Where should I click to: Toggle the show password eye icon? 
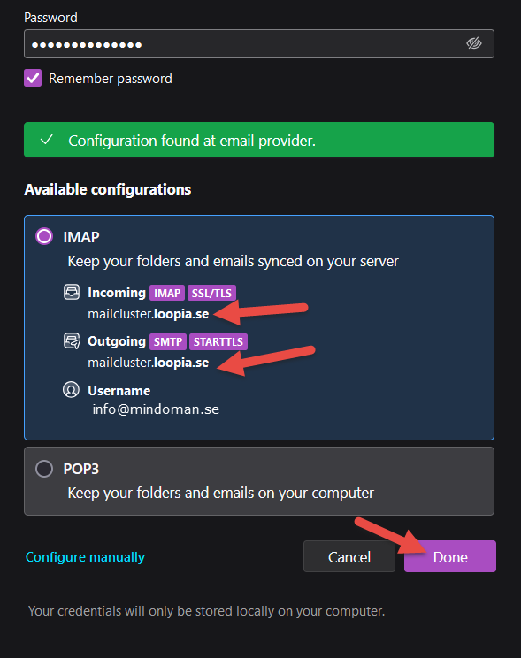click(473, 43)
